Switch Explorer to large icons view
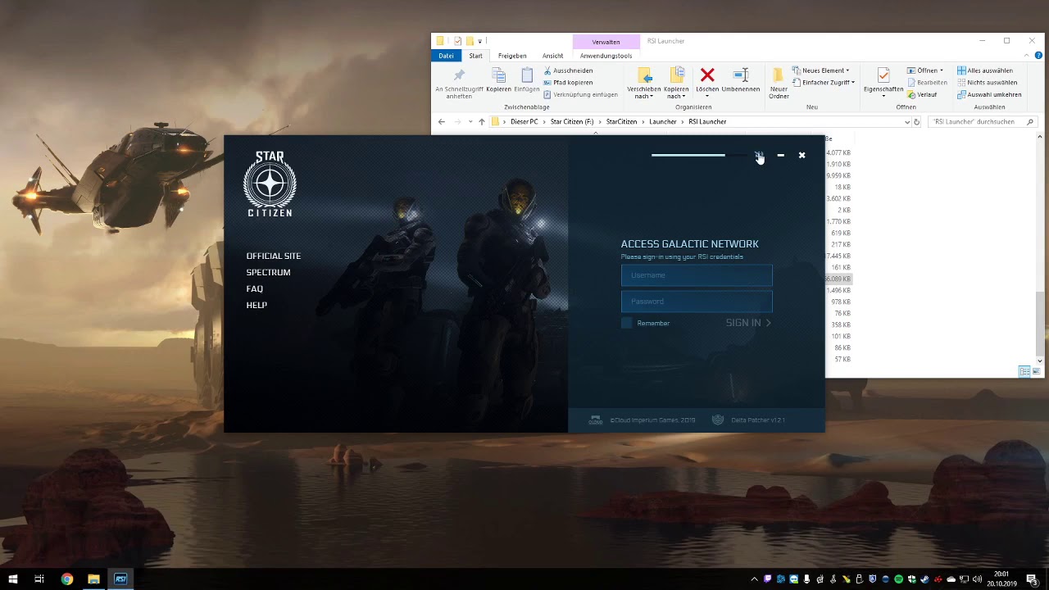1049x590 pixels. [x=1036, y=371]
